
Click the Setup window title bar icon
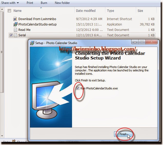tap(32, 43)
